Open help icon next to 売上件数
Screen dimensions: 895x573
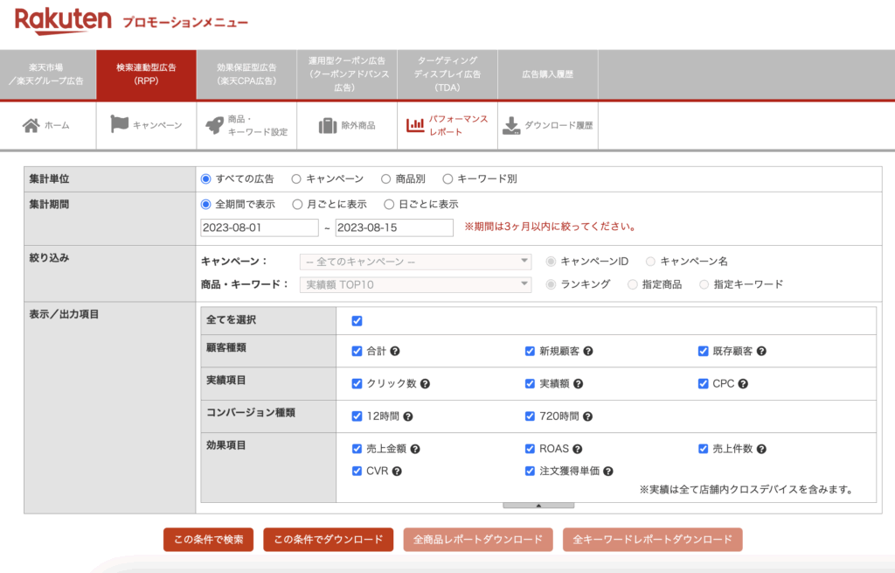tap(761, 449)
